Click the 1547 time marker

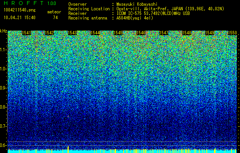164,33
